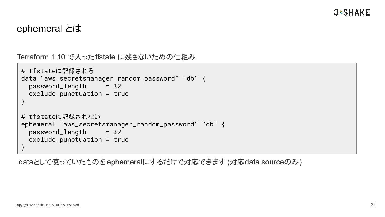Click the ephemeral "aws_secretsmanager_random_password" line

tap(123, 124)
